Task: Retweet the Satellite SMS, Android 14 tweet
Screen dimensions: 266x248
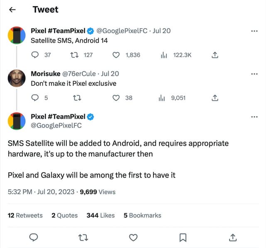Action: coord(76,55)
